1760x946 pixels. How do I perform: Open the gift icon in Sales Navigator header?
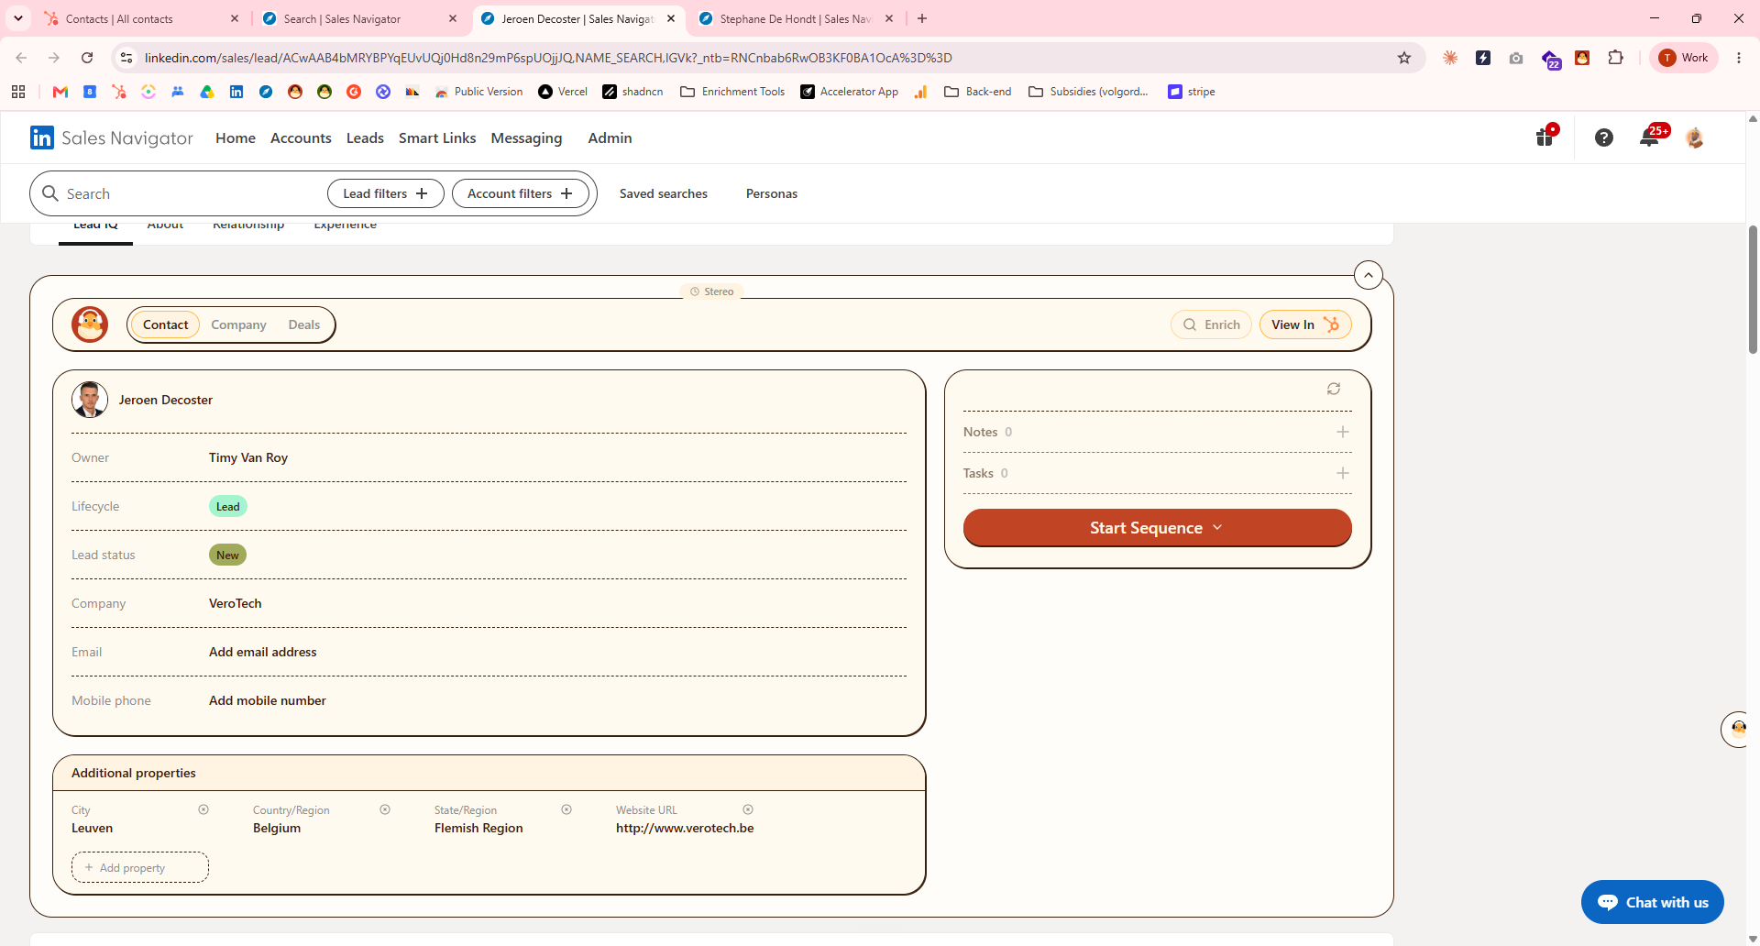[1545, 137]
